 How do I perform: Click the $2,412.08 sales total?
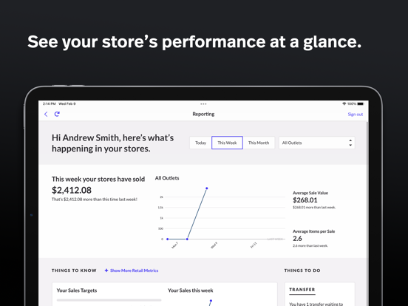[x=72, y=190]
